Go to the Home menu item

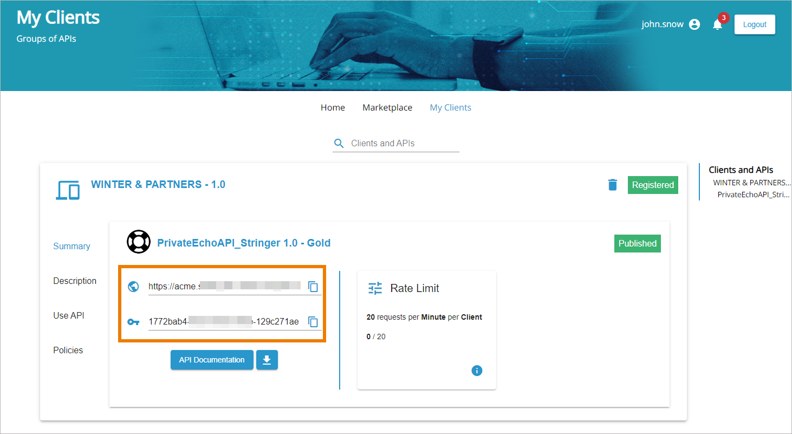pos(333,108)
